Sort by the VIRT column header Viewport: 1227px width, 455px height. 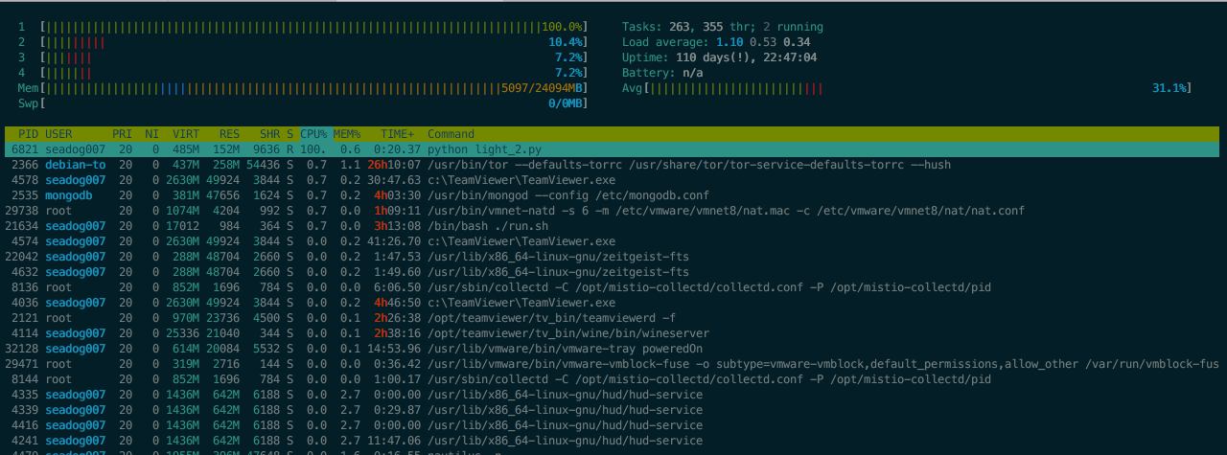[186, 134]
